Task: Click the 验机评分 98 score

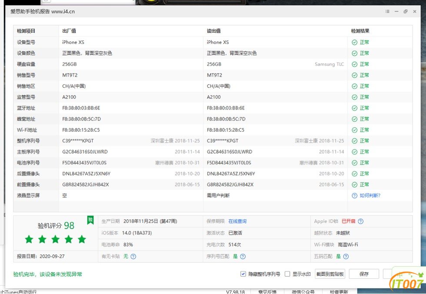Action: coord(56,226)
